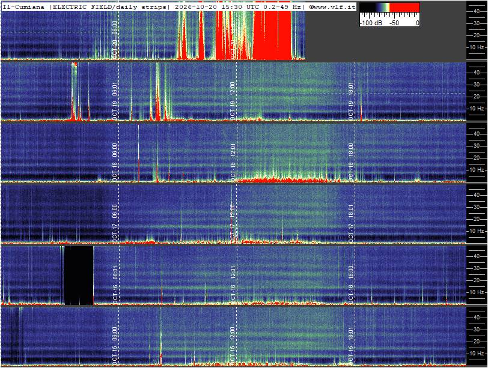The height and width of the screenshot is (368, 488).
Task: Click the color scale gradient bar in the legend
Action: pos(389,7)
